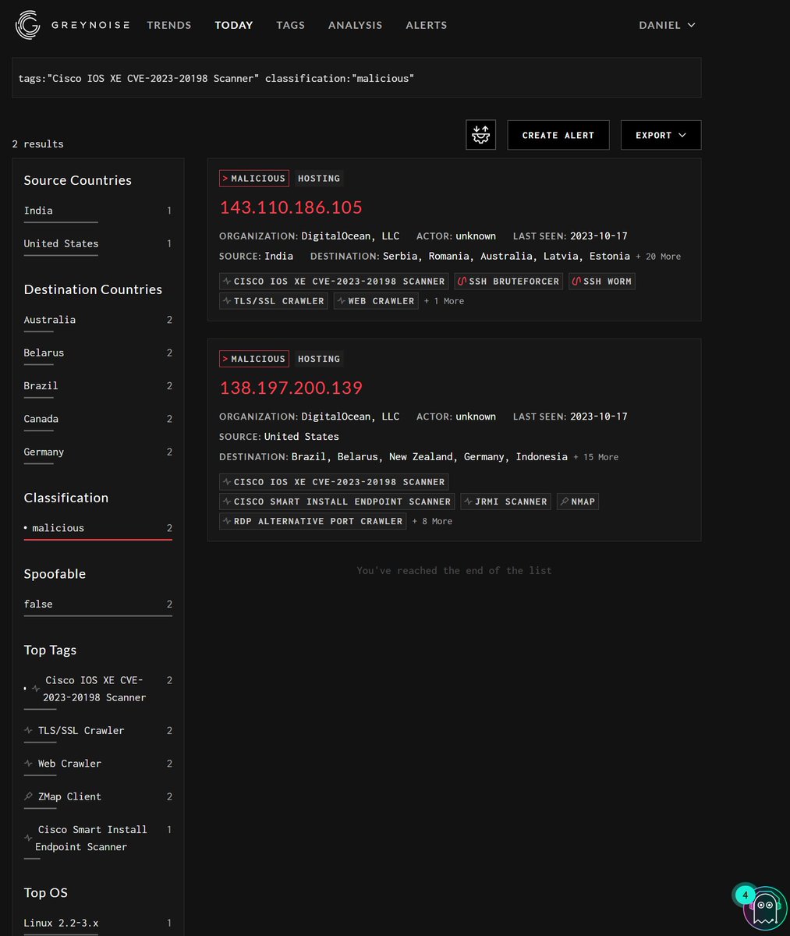Expand '+ 8 More' tags on second card
Viewport: 790px width, 936px height.
pos(432,521)
